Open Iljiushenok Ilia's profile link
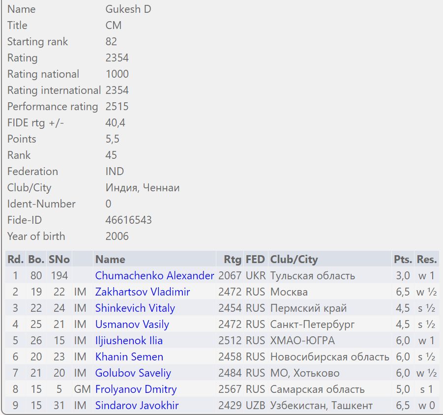 129,340
